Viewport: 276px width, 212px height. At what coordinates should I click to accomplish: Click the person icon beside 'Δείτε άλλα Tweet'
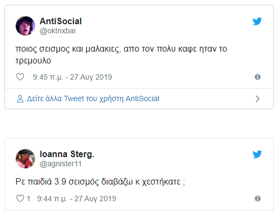pos(20,98)
